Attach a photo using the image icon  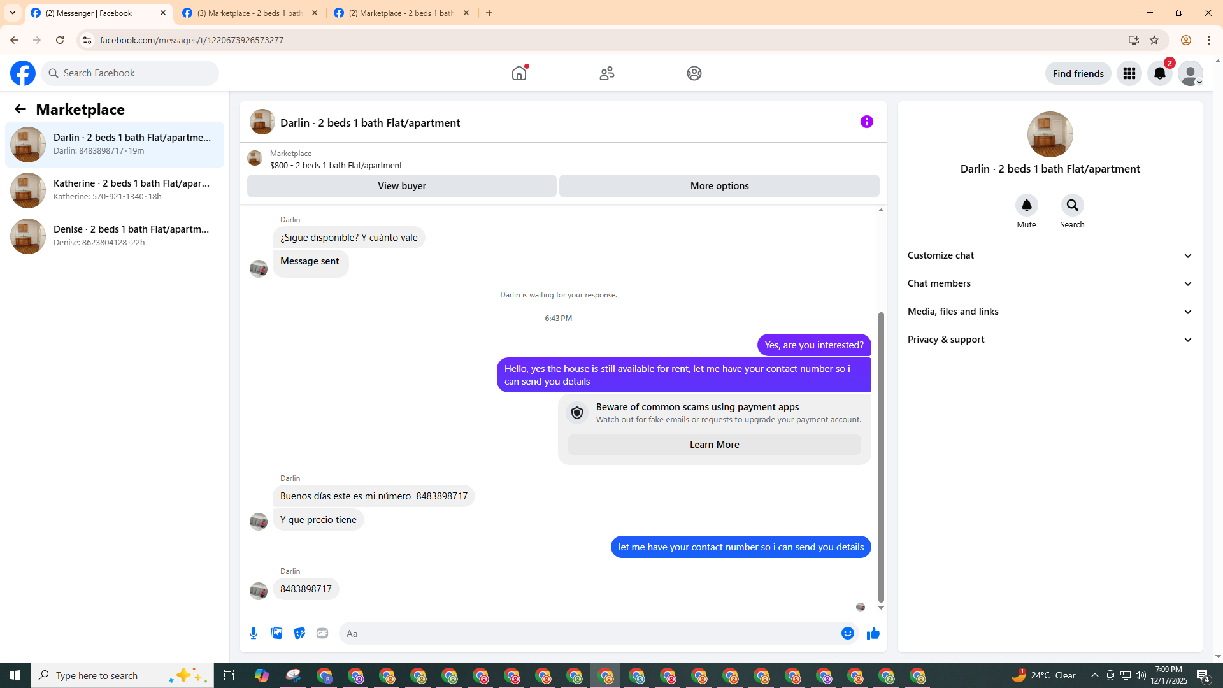point(276,633)
